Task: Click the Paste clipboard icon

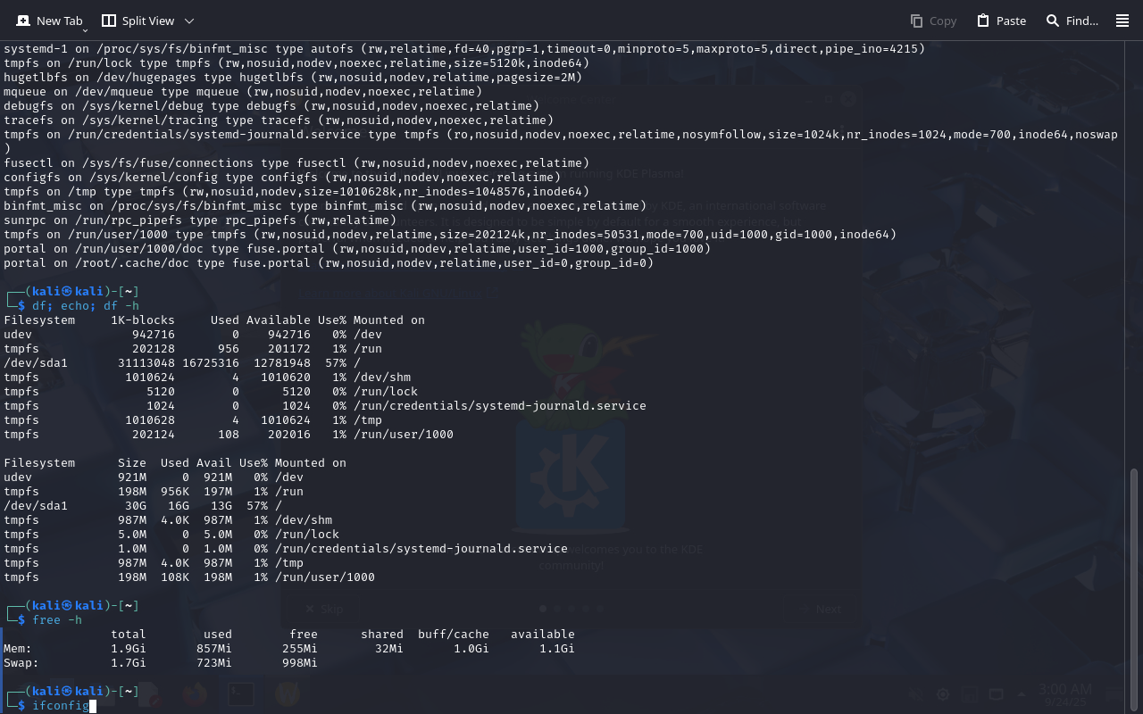Action: click(983, 21)
